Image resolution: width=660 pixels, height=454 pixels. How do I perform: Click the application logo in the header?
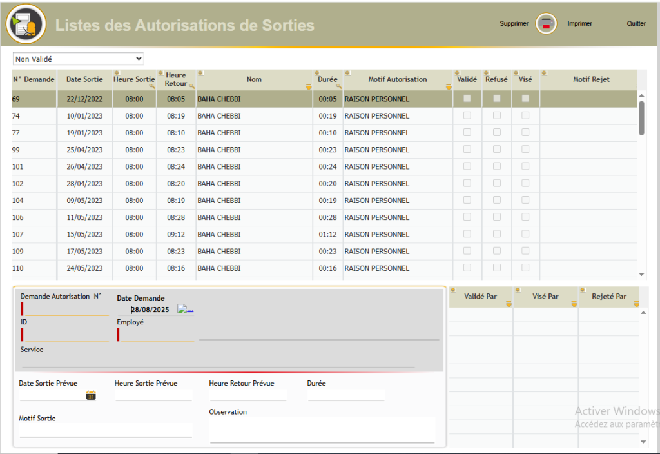click(26, 24)
